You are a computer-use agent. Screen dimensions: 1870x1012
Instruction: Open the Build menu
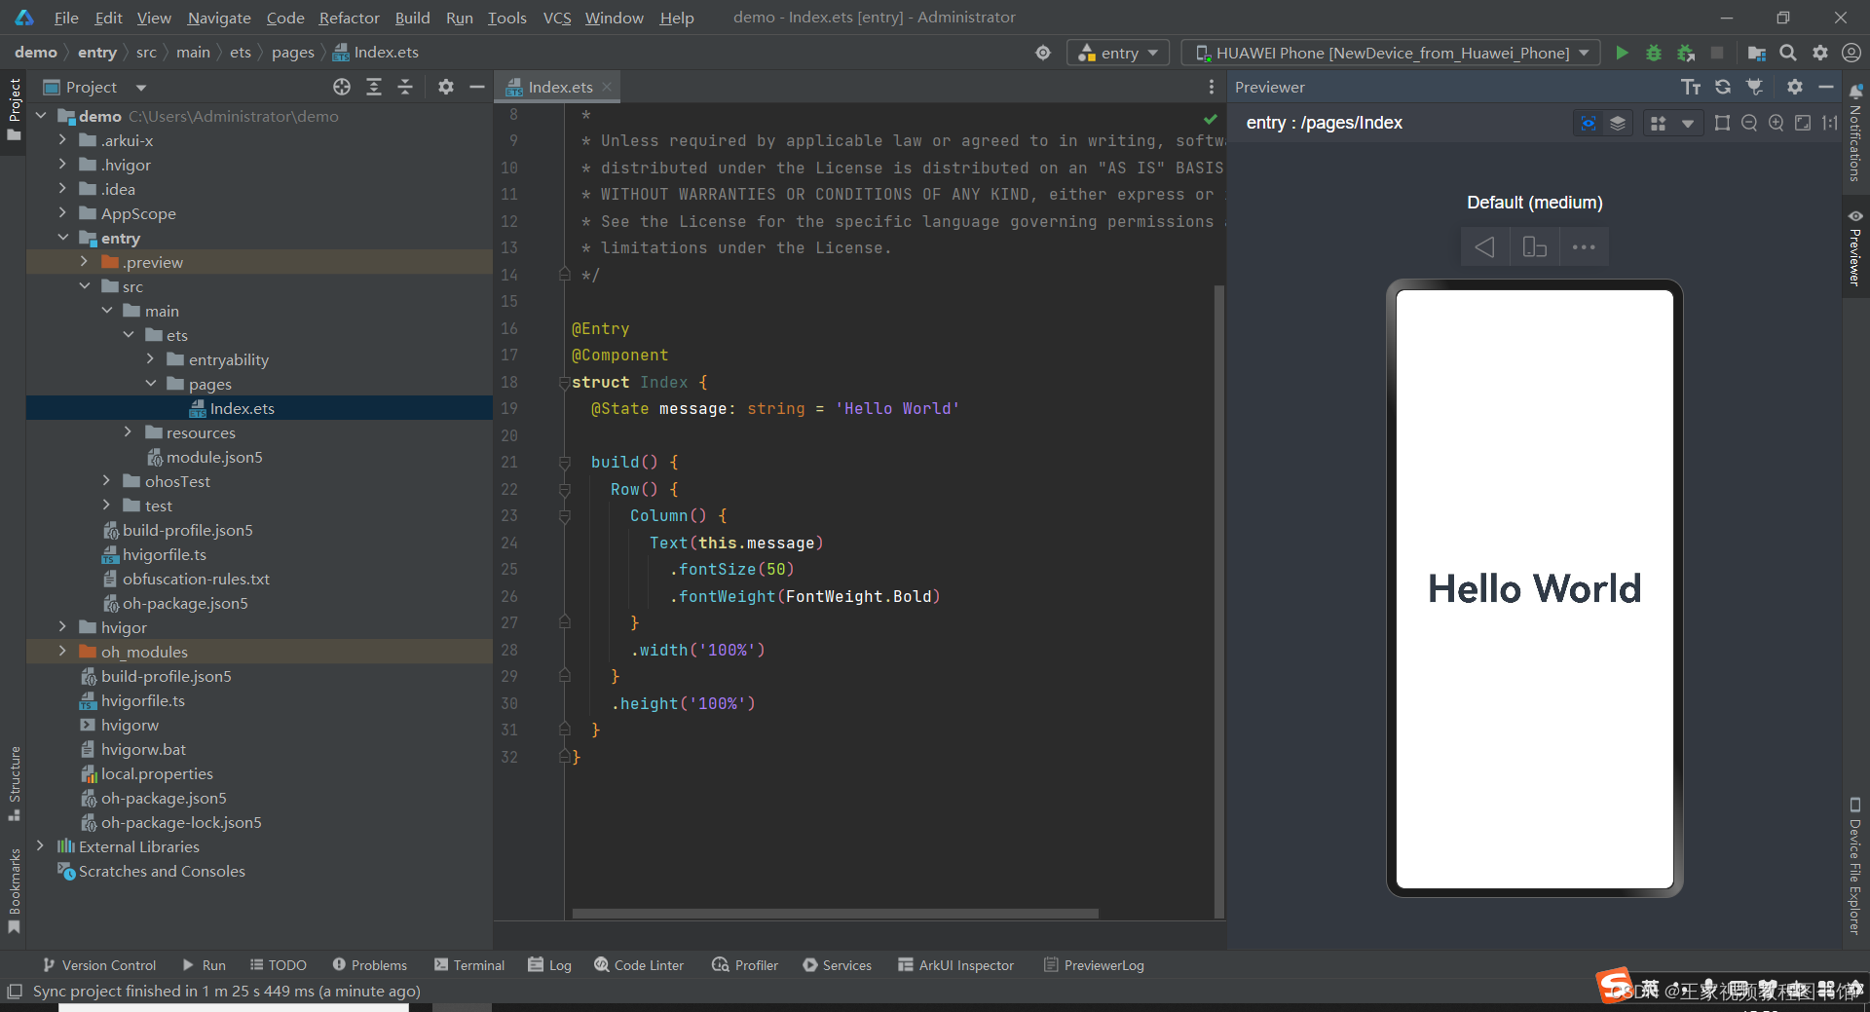click(412, 18)
